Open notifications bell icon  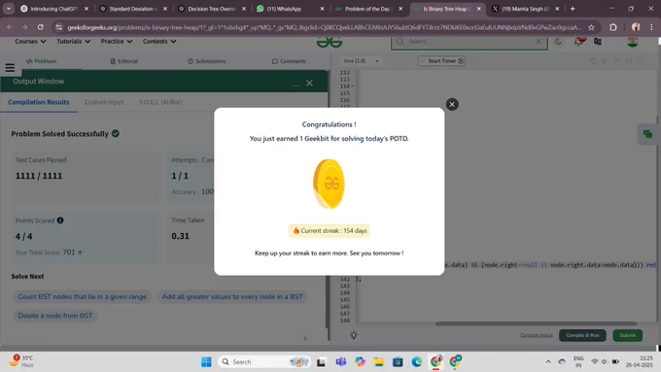[578, 42]
